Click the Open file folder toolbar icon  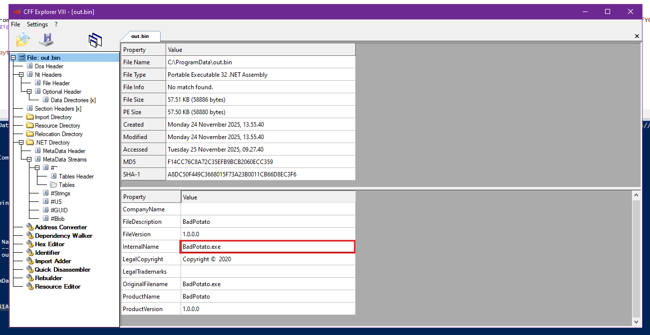pyautogui.click(x=23, y=39)
